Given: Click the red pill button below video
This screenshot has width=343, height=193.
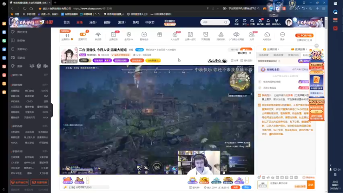Looking at the screenshot, I should pyautogui.click(x=235, y=187).
